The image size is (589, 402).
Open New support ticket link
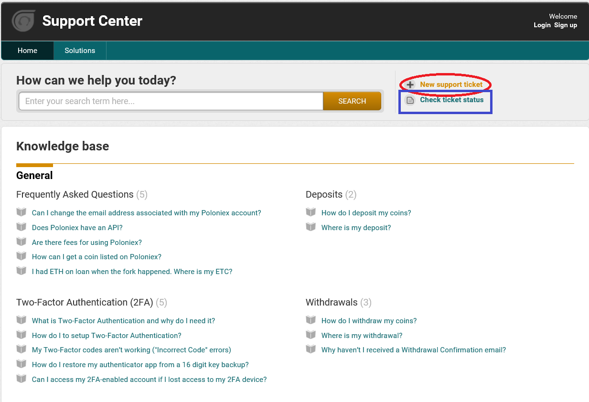[451, 85]
